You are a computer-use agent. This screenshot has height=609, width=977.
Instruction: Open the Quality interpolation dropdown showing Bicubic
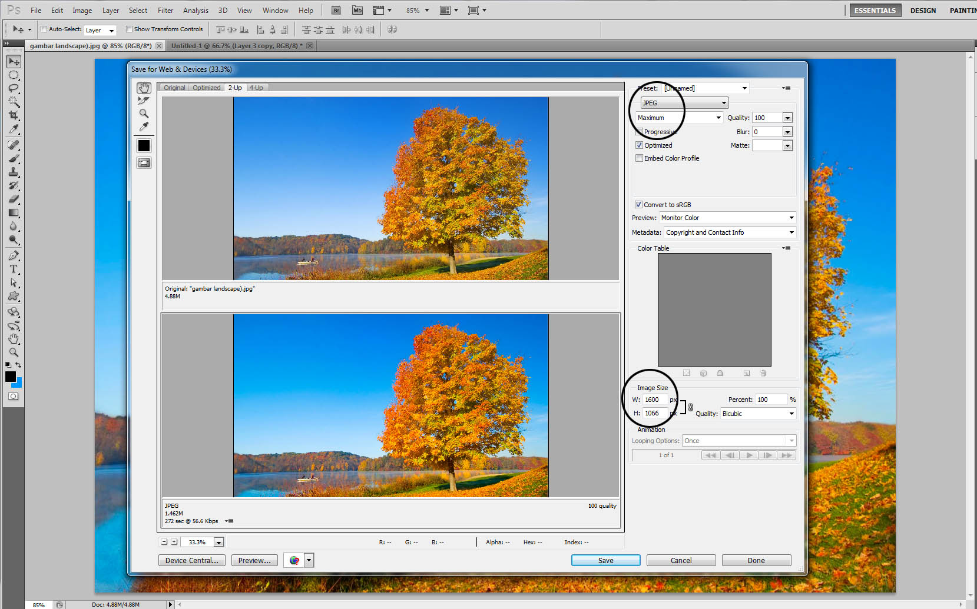coord(789,413)
